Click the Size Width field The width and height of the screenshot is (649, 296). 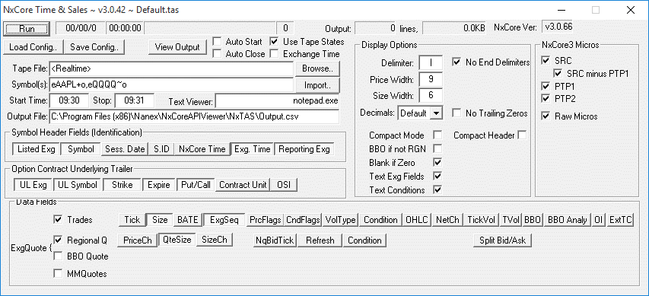tap(431, 96)
